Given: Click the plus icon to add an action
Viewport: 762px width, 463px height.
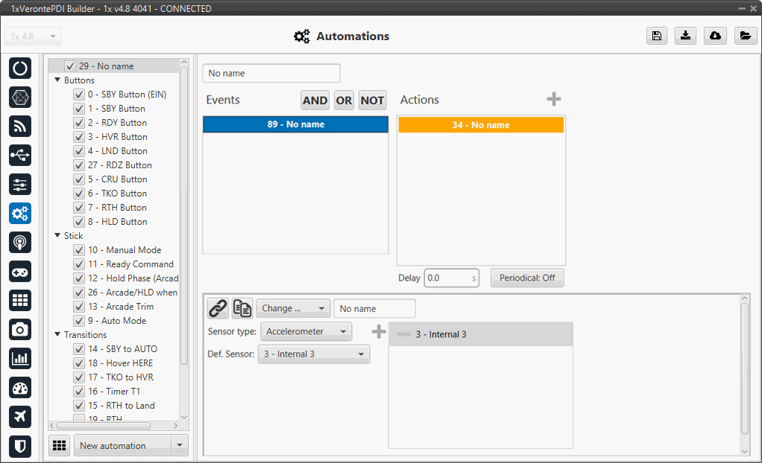Looking at the screenshot, I should click(553, 100).
